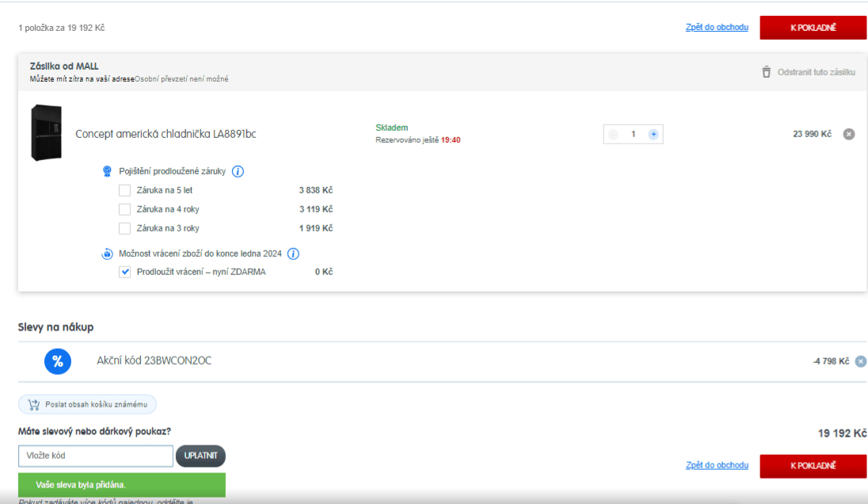Click the Zásilka od MALL heading
Image resolution: width=868 pixels, height=504 pixels.
pyautogui.click(x=64, y=67)
